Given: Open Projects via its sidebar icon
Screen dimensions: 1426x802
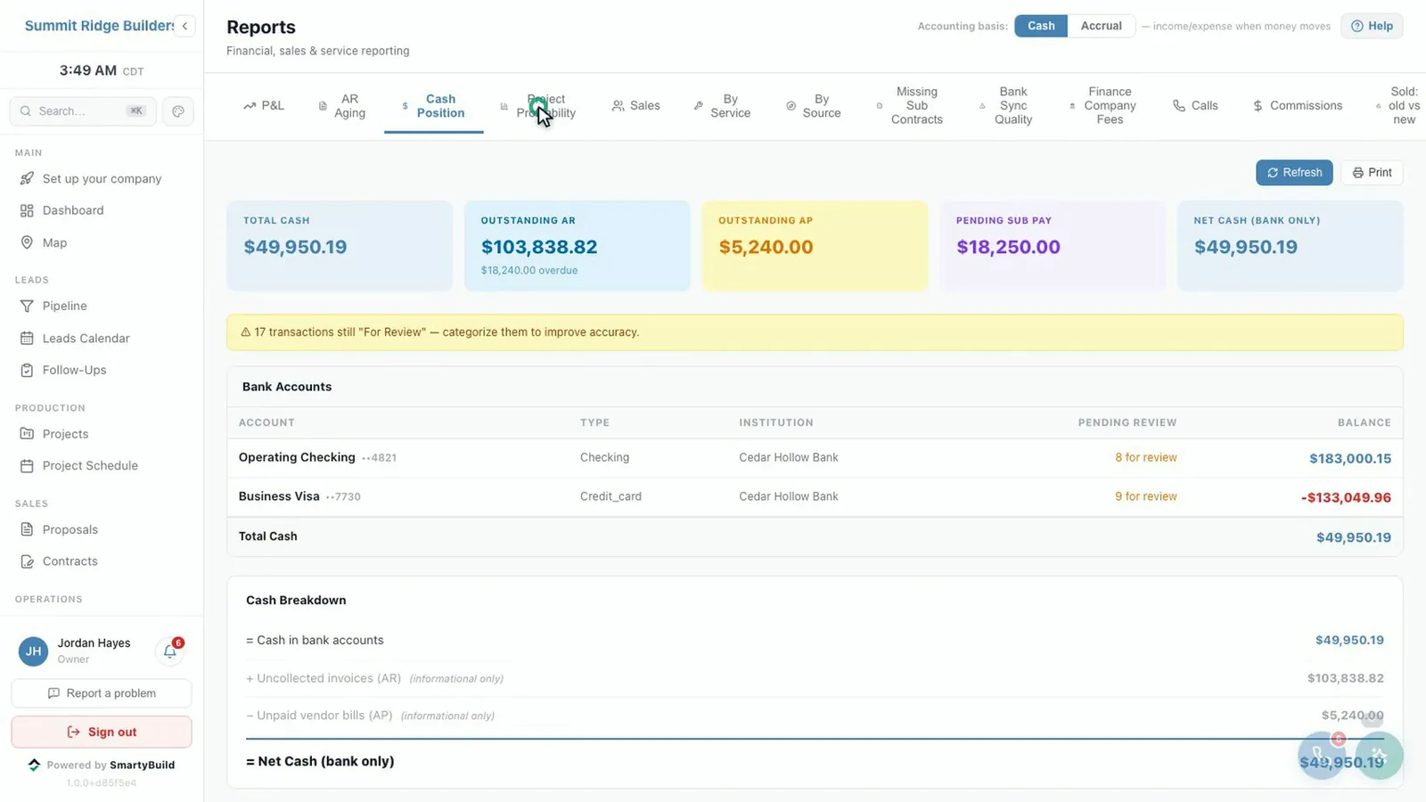Looking at the screenshot, I should coord(27,434).
